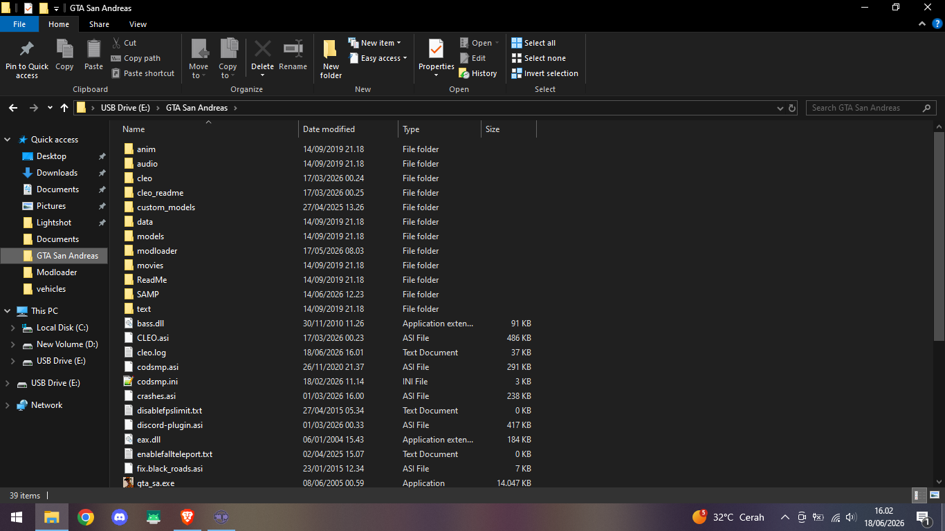Click the Delete X icon
Viewport: 945px width, 531px height.
pos(262,48)
